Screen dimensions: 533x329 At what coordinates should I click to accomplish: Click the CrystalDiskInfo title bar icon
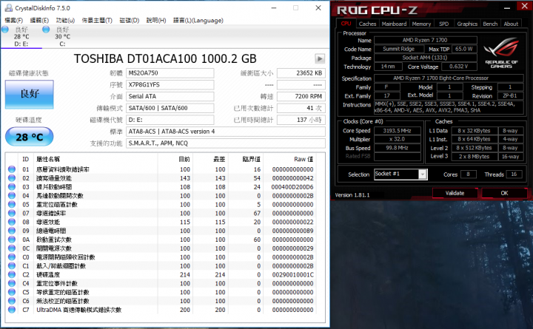pos(8,8)
